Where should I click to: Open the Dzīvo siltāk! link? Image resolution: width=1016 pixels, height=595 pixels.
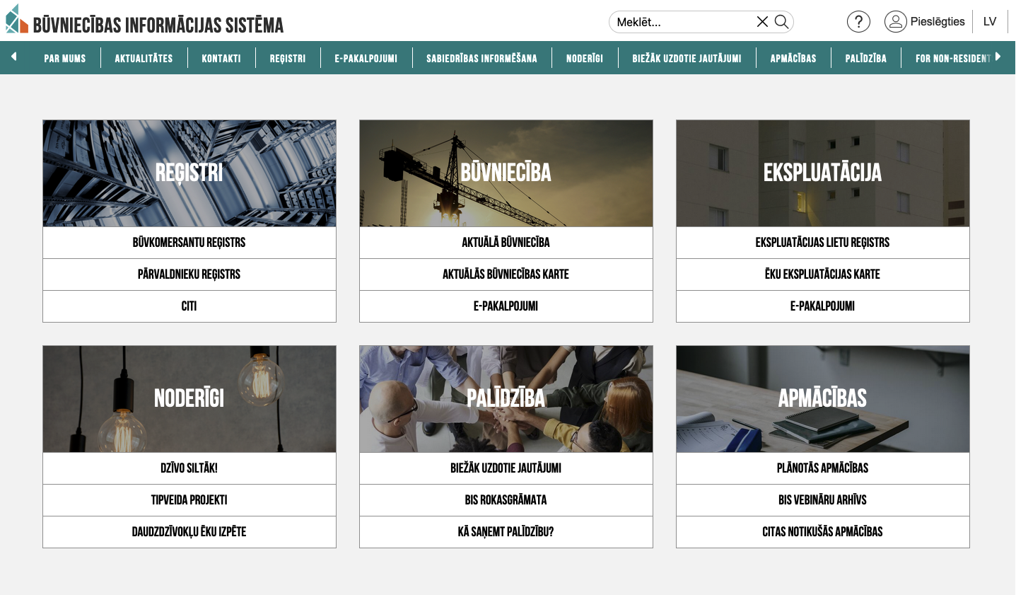pyautogui.click(x=189, y=468)
